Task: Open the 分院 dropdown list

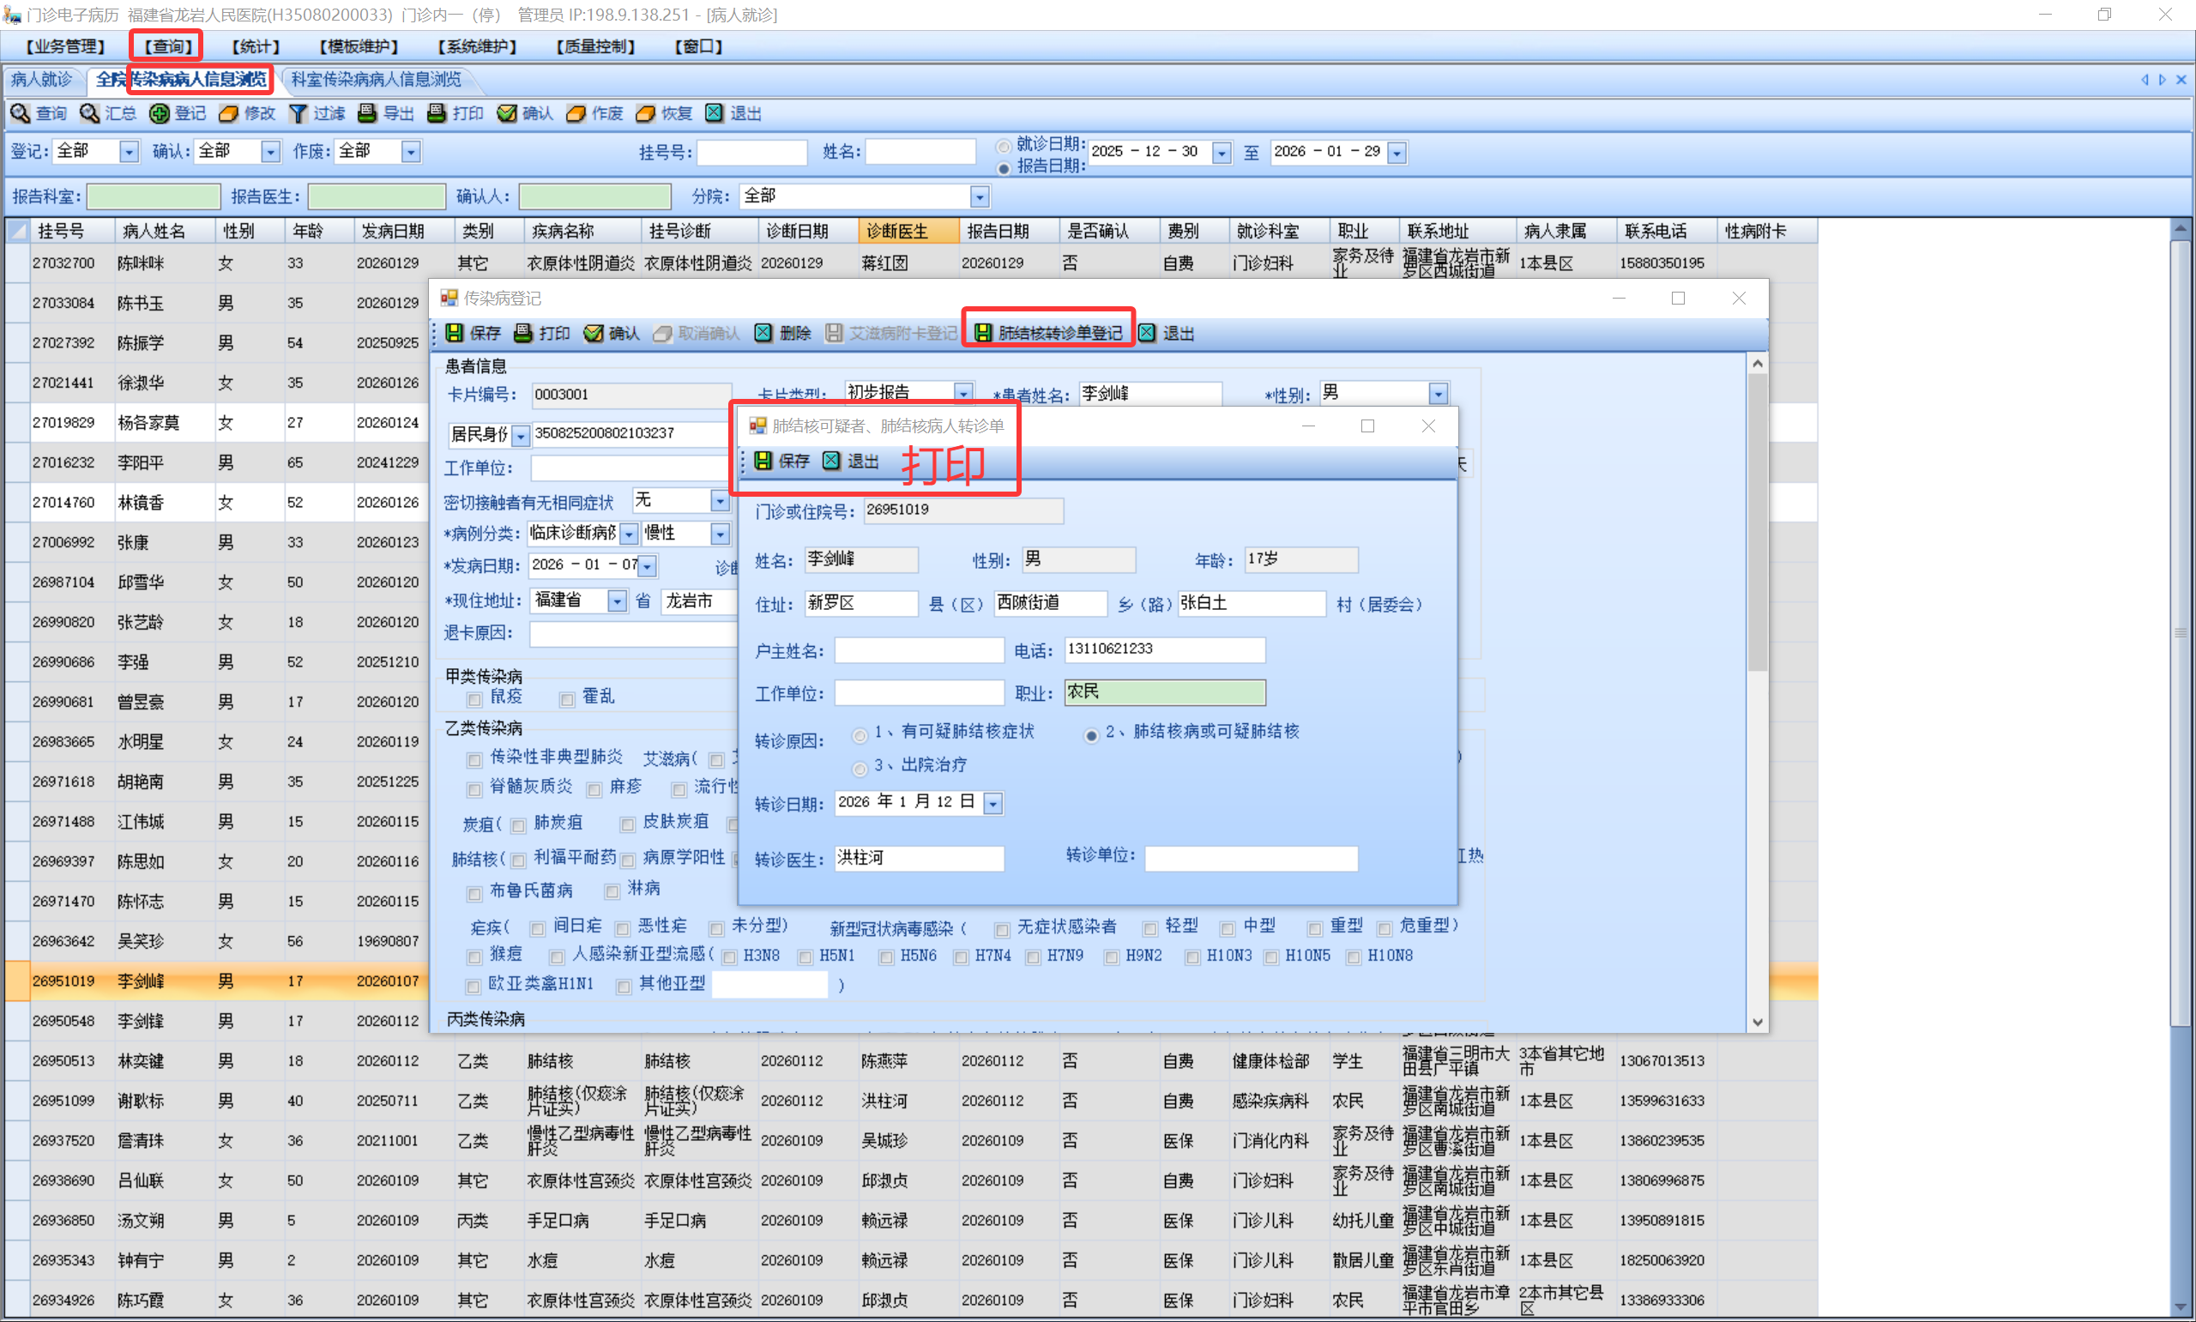Action: pyautogui.click(x=979, y=196)
